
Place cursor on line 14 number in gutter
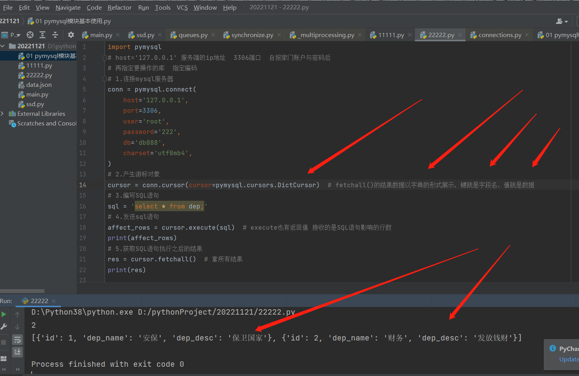tap(83, 185)
